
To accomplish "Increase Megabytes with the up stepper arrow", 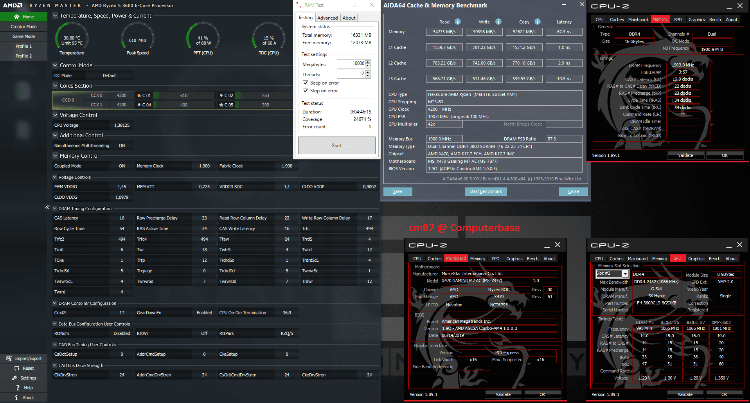I will tap(368, 62).
